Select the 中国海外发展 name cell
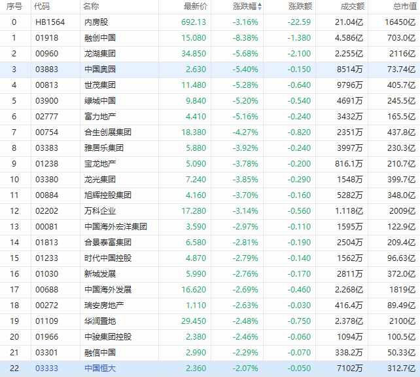 tap(108, 289)
